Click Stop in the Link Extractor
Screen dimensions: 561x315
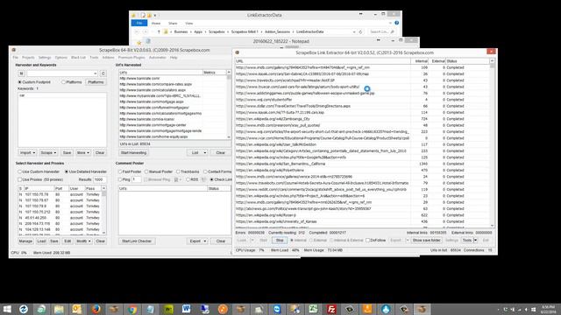click(x=280, y=241)
